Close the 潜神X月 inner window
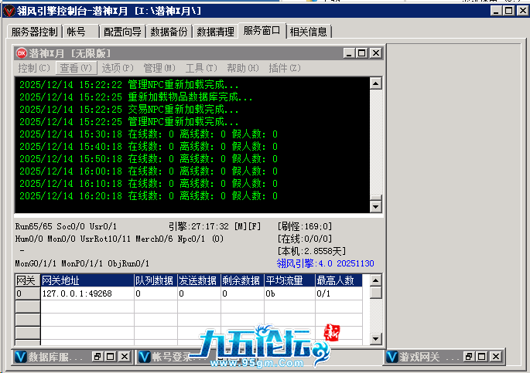The width and height of the screenshot is (530, 373). [x=376, y=53]
